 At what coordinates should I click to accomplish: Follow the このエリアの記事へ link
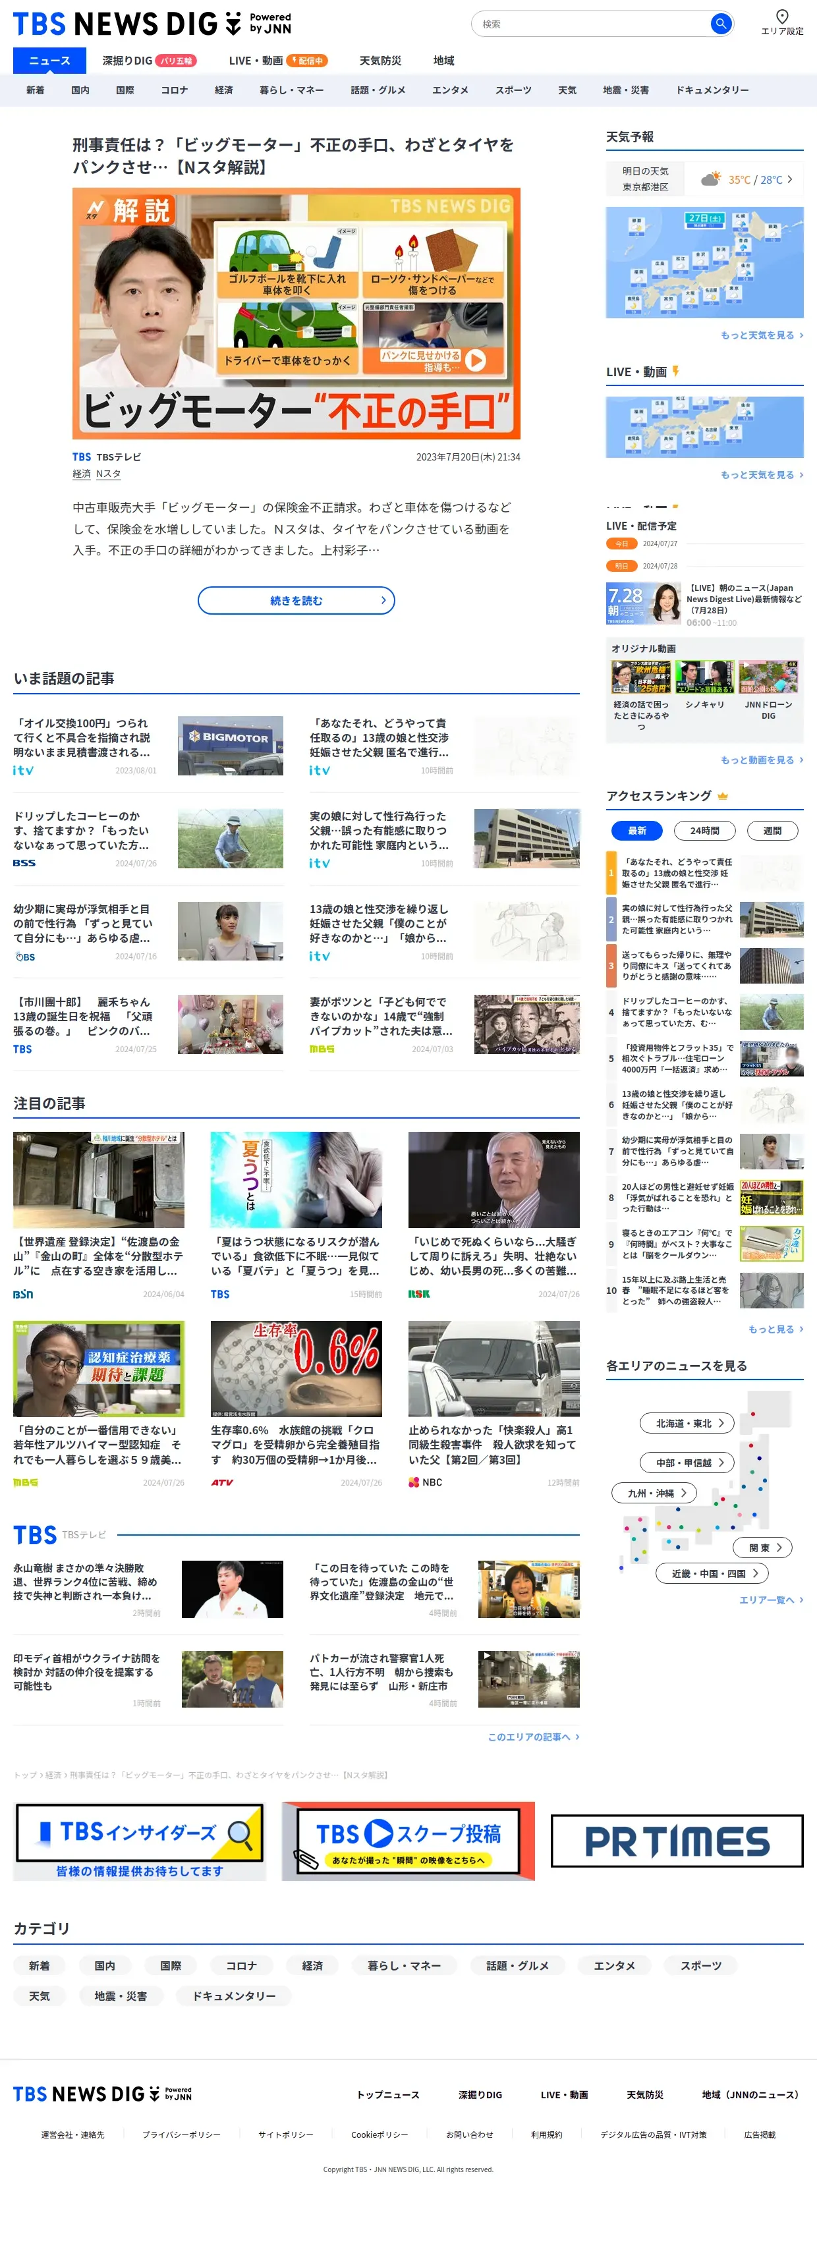532,1737
